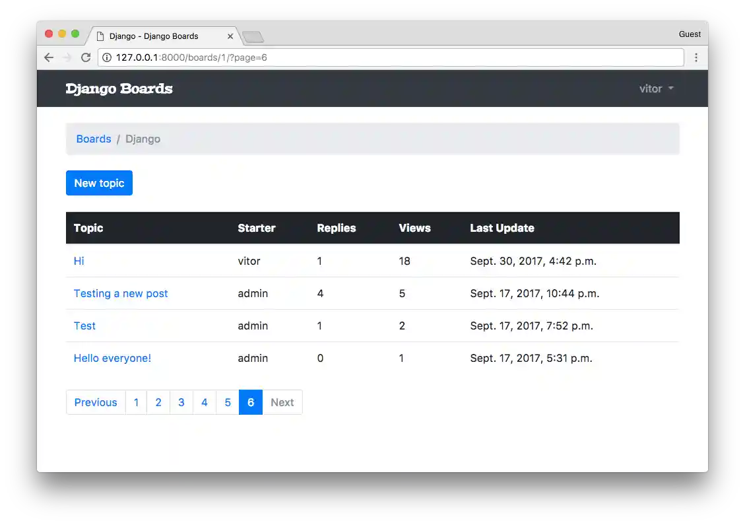This screenshot has height=525, width=745.
Task: Click the 4 replies cell
Action: 320,293
